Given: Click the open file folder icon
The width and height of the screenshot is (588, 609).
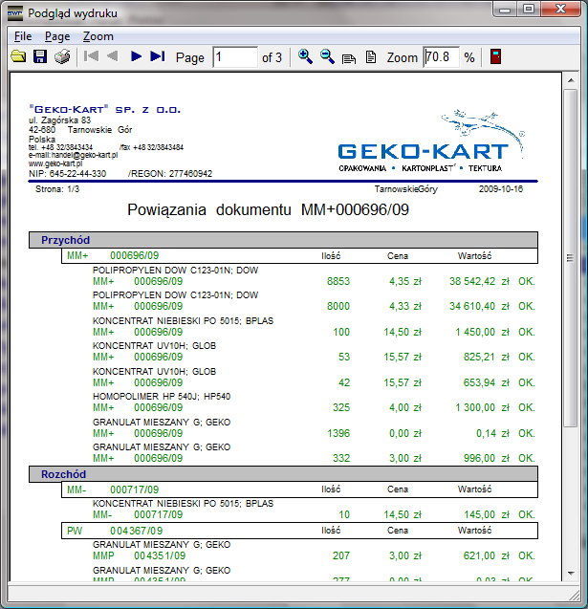Looking at the screenshot, I should click(17, 57).
